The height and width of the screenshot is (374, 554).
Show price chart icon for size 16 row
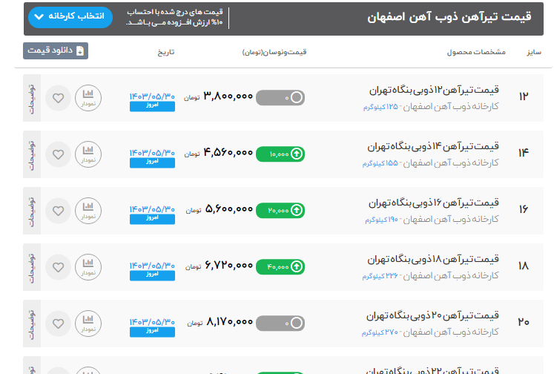88,209
